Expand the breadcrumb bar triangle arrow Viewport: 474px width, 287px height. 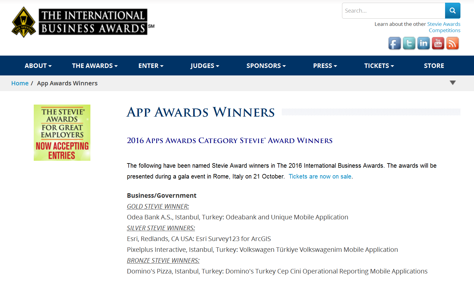click(x=452, y=83)
